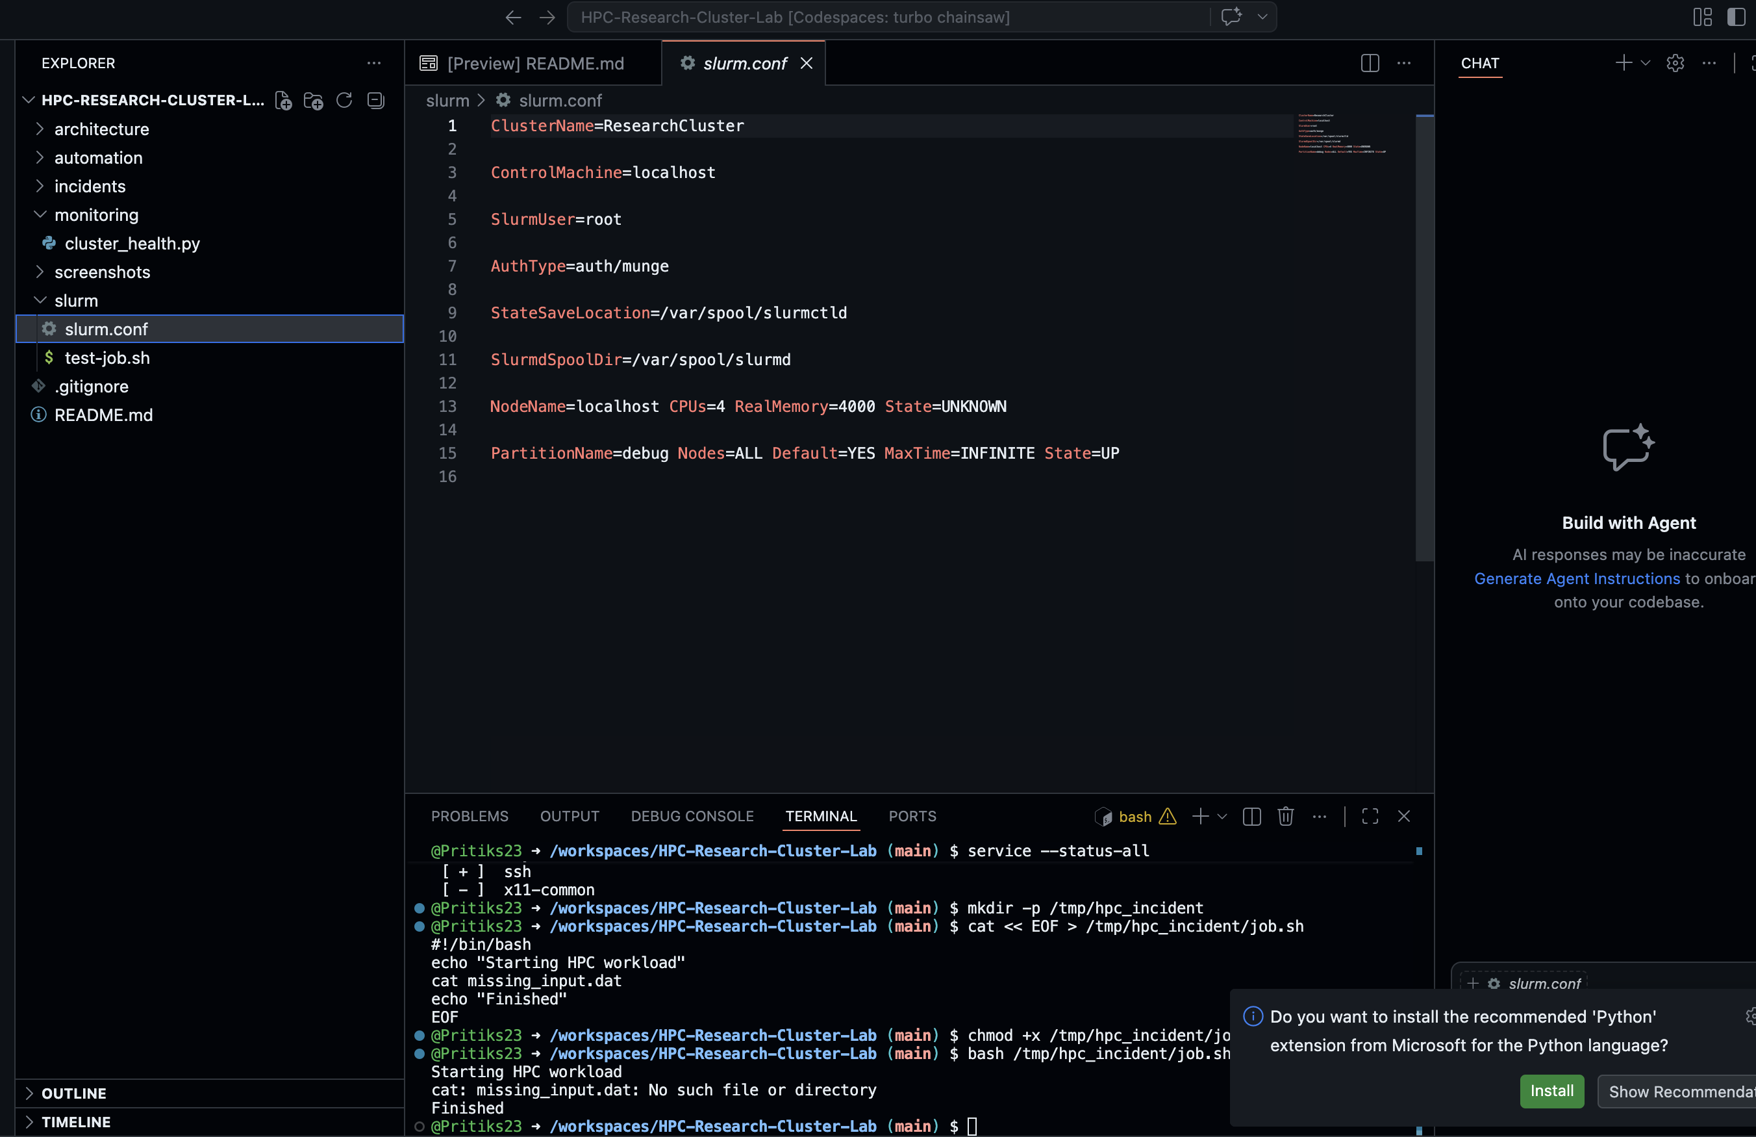The height and width of the screenshot is (1137, 1756).
Task: Click the editor minimap preview
Action: click(x=1341, y=134)
